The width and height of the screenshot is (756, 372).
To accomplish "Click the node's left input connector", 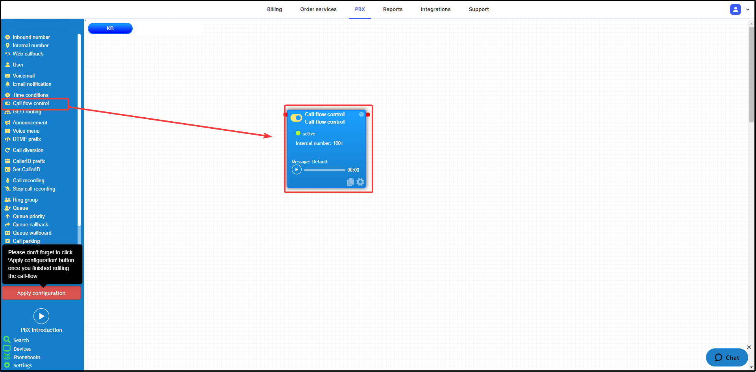I will 285,115.
